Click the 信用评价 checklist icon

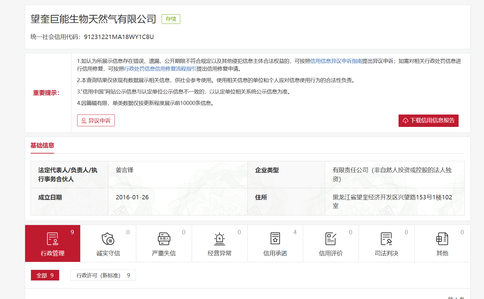point(331,239)
